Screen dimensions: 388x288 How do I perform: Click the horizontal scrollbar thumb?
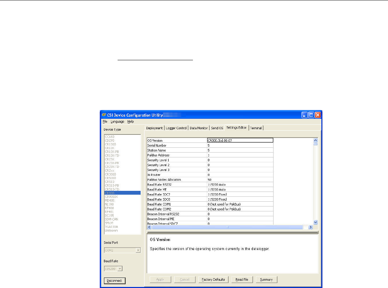(x=227, y=227)
